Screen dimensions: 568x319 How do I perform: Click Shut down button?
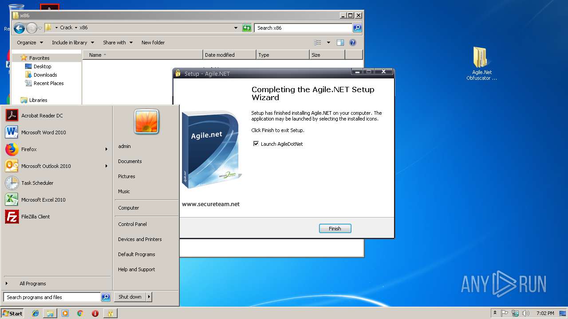click(130, 297)
